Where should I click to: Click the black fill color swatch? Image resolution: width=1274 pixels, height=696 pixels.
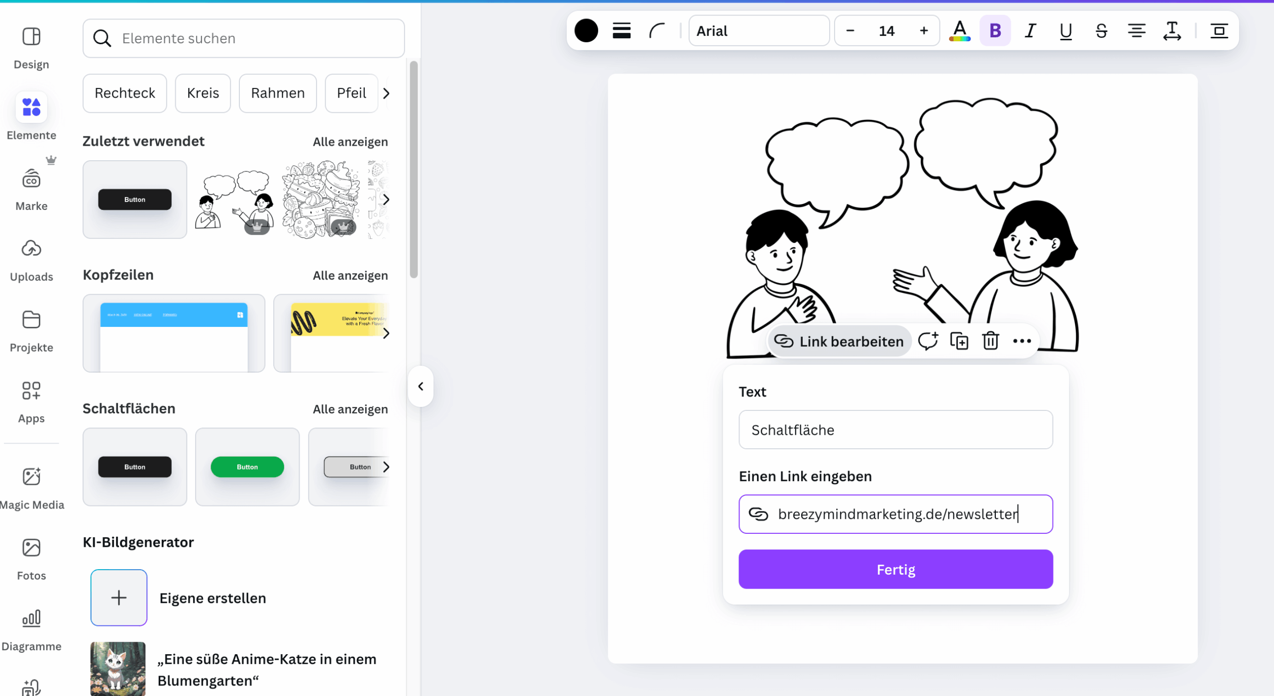click(586, 31)
